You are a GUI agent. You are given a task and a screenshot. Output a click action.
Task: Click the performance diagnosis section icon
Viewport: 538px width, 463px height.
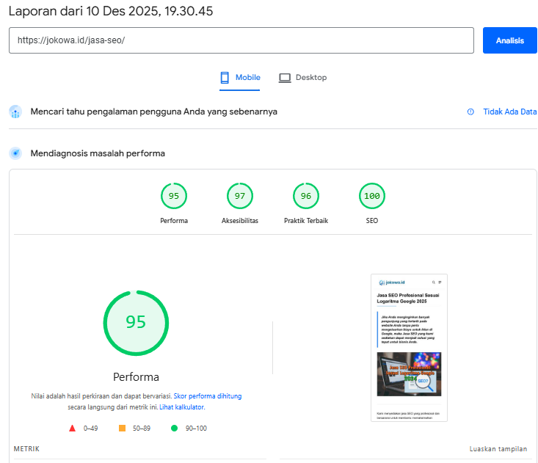tap(15, 153)
